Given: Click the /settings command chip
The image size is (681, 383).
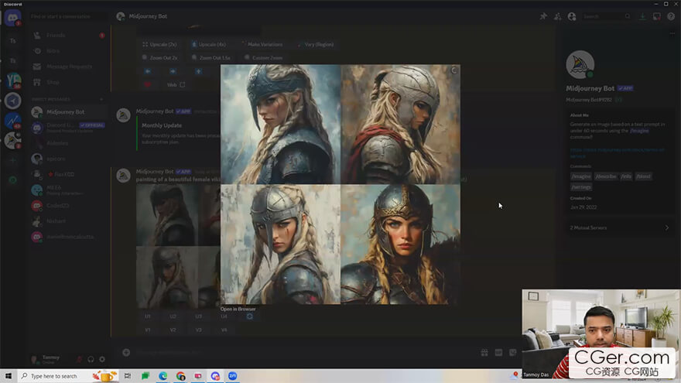Looking at the screenshot, I should pyautogui.click(x=581, y=187).
